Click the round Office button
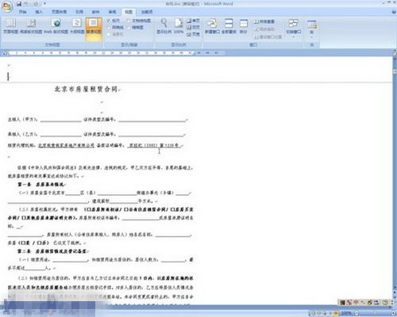This screenshot has width=397, height=317. click(x=7, y=6)
